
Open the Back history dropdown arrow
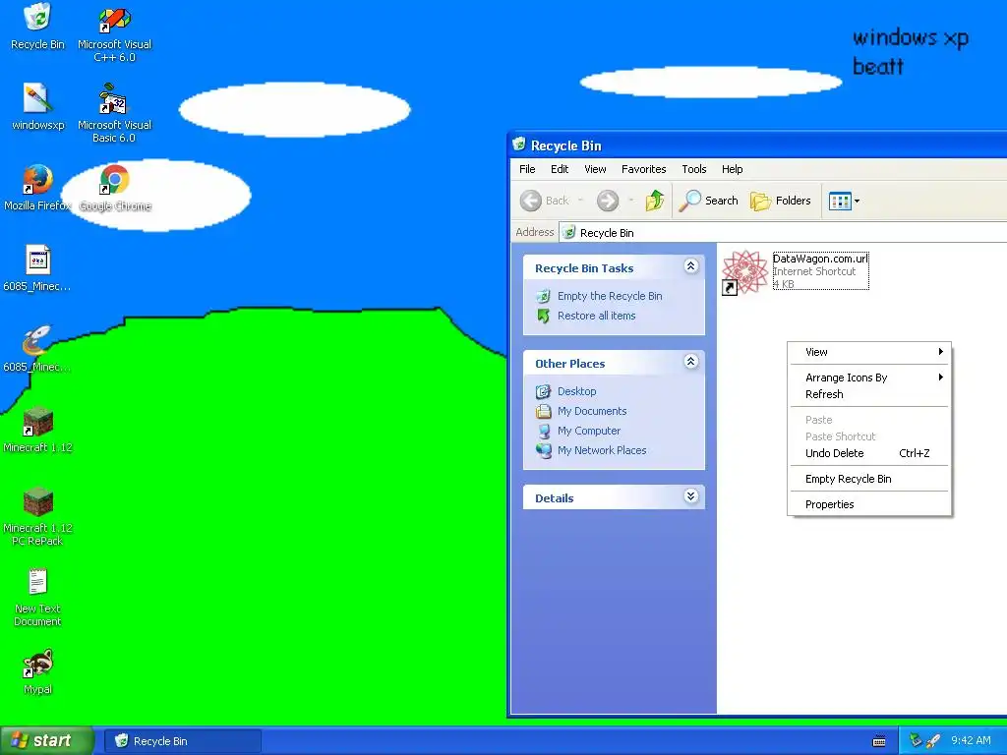pos(580,201)
